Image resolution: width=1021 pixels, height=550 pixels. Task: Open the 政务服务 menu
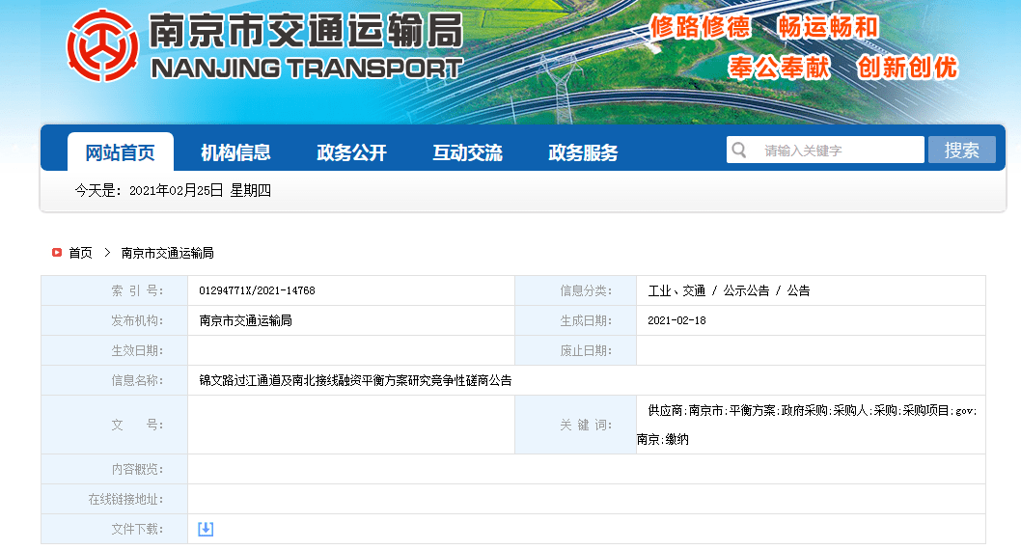point(583,152)
